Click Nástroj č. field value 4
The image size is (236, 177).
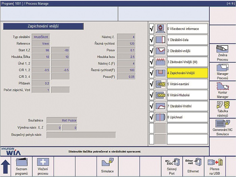pos(126,37)
